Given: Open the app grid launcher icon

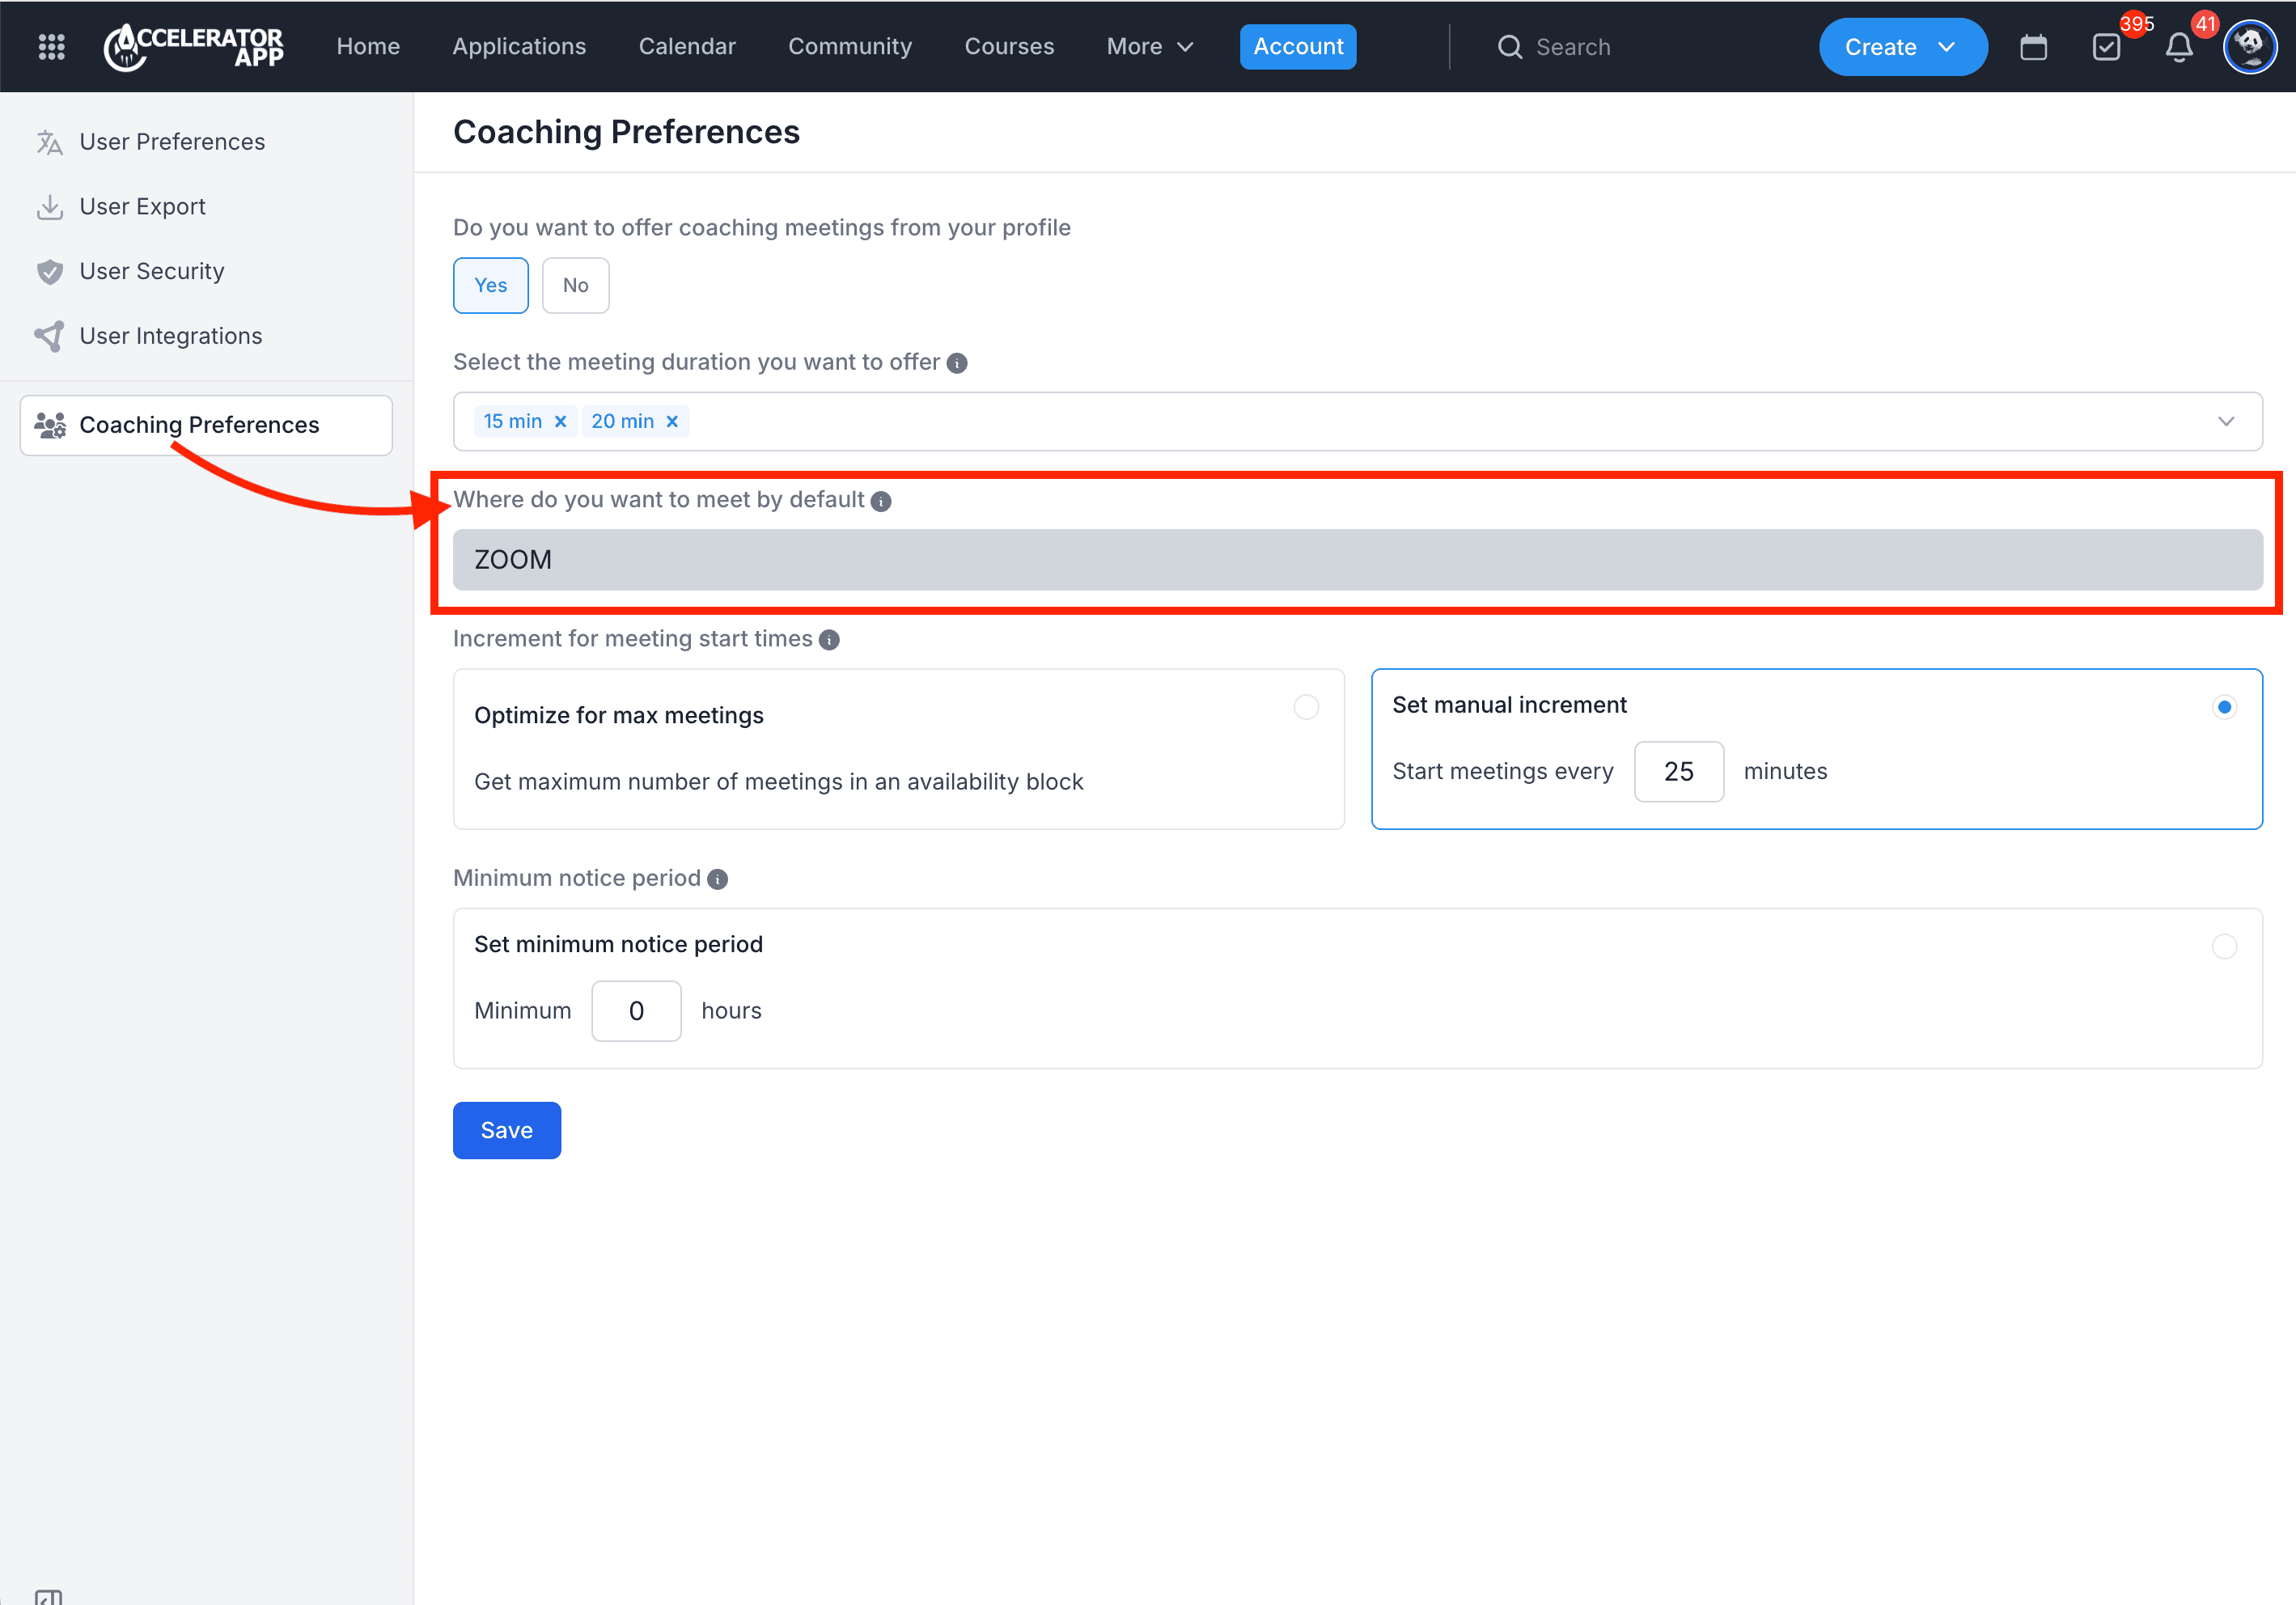Looking at the screenshot, I should point(51,47).
